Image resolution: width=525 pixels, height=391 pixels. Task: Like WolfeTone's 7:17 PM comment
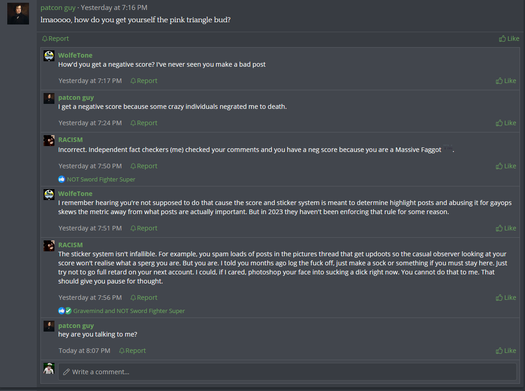pos(506,81)
